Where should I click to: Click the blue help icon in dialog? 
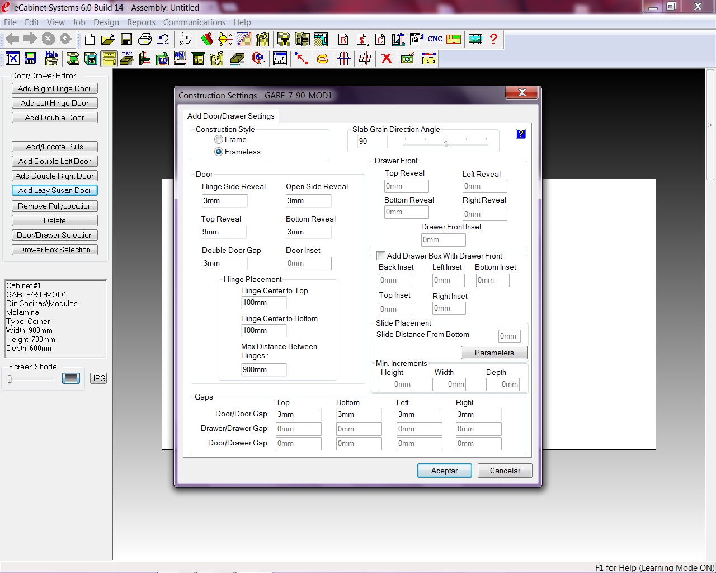click(x=521, y=134)
